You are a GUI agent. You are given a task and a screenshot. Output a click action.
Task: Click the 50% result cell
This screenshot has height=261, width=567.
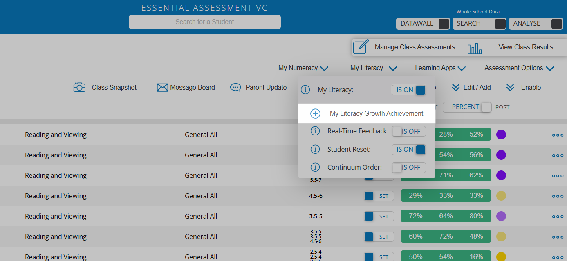tap(416, 257)
